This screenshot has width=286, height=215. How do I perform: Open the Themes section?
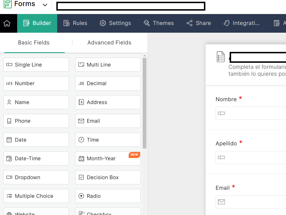[x=159, y=23]
